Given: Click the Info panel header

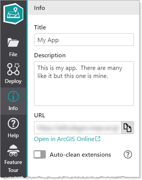Looking at the screenshot, I should point(84,8).
